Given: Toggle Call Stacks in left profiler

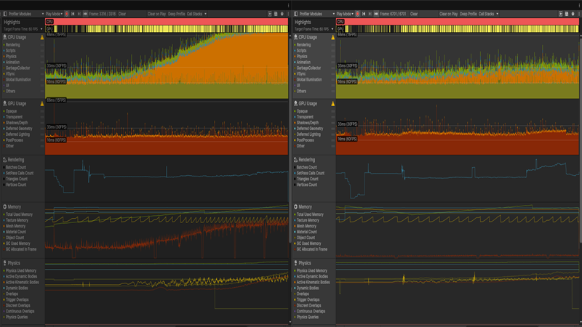Looking at the screenshot, I should click(x=196, y=14).
